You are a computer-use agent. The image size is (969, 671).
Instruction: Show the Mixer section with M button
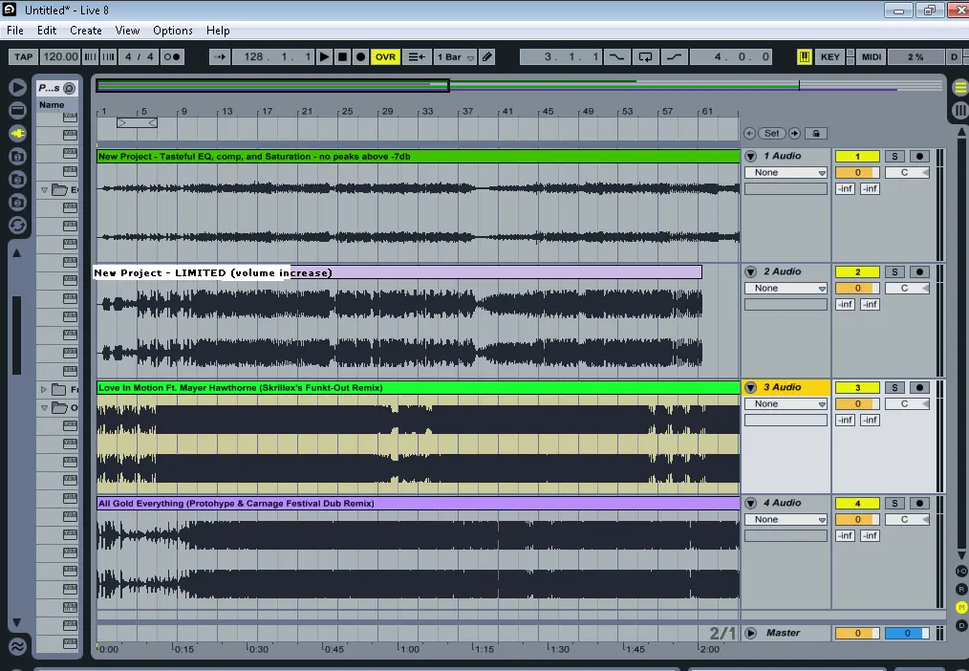click(x=961, y=607)
